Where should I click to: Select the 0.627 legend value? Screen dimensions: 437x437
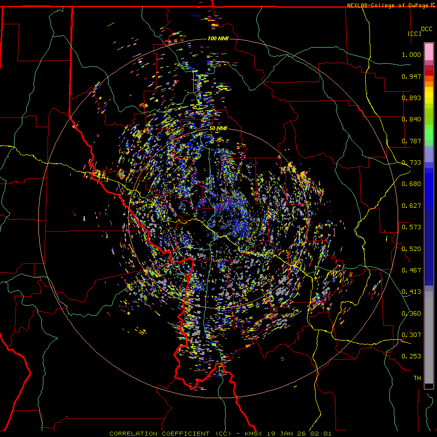click(x=411, y=206)
